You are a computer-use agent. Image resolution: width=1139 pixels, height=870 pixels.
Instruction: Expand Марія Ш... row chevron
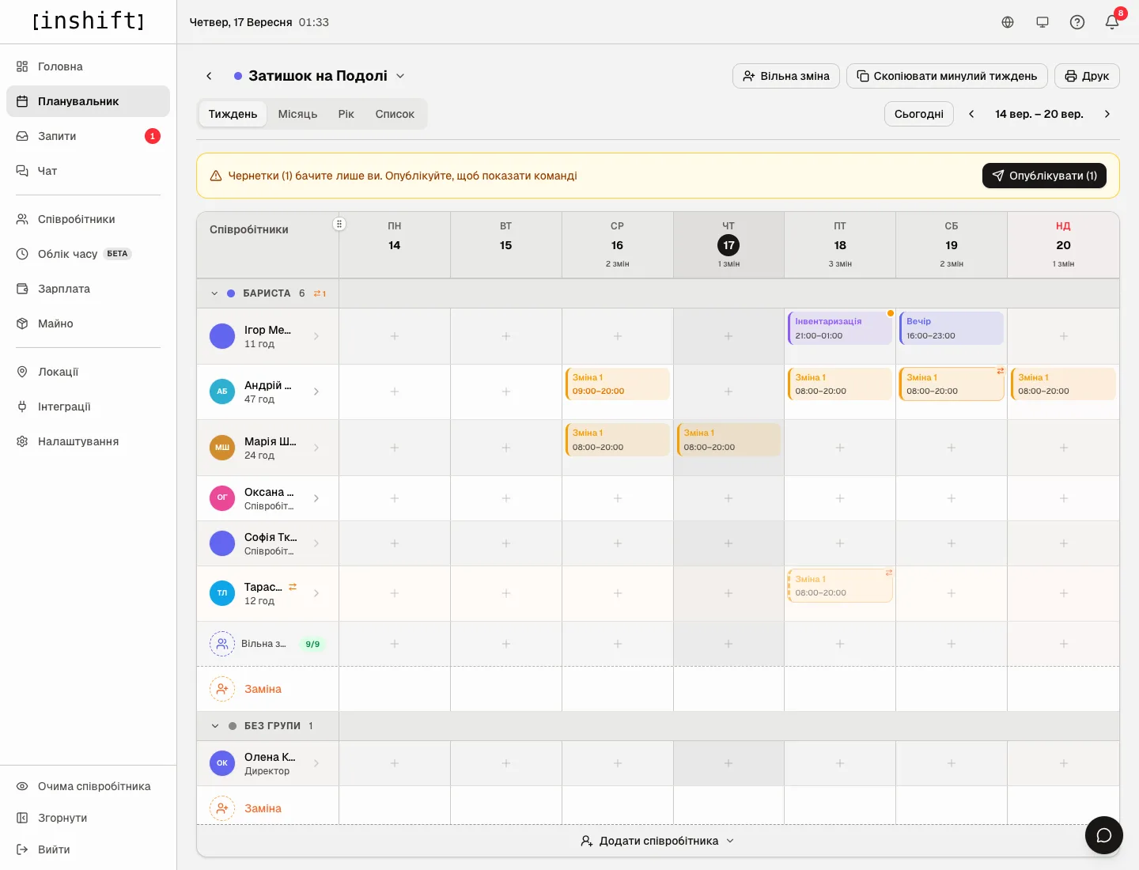(x=316, y=448)
